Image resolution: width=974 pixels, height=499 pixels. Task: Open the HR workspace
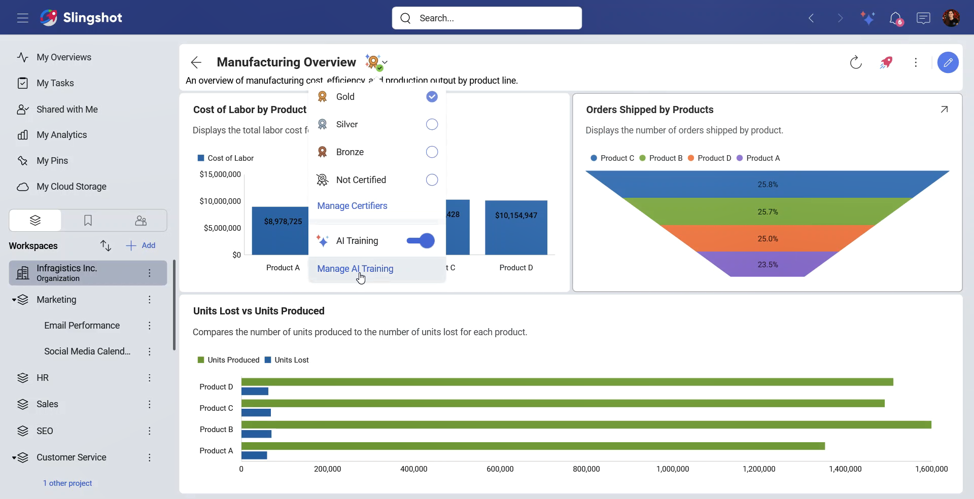(x=43, y=378)
